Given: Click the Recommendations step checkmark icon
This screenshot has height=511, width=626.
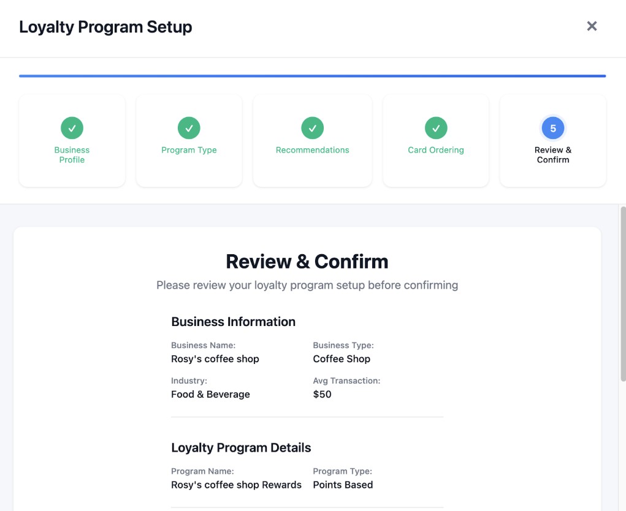Looking at the screenshot, I should click(312, 128).
